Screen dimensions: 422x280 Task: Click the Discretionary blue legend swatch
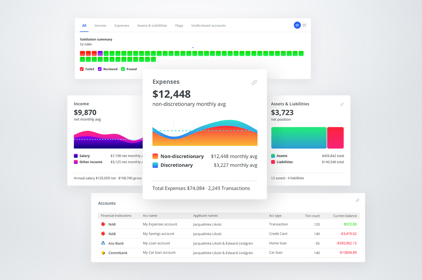(x=155, y=165)
